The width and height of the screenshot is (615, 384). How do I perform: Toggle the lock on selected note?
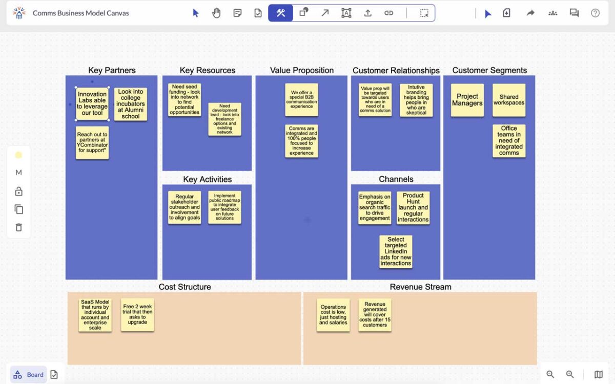tap(19, 191)
